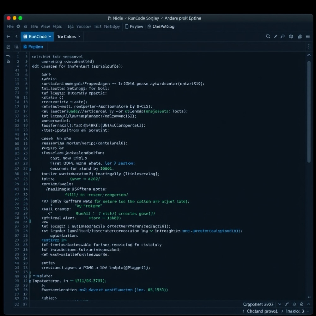Click the find icon right of the pen icon

283,36
